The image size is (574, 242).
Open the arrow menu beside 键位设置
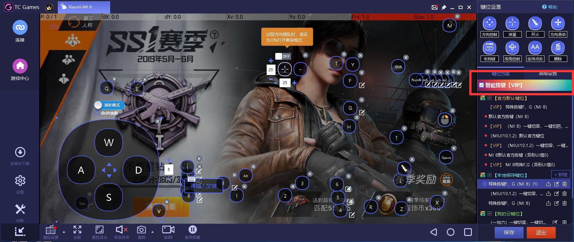click(x=64, y=232)
